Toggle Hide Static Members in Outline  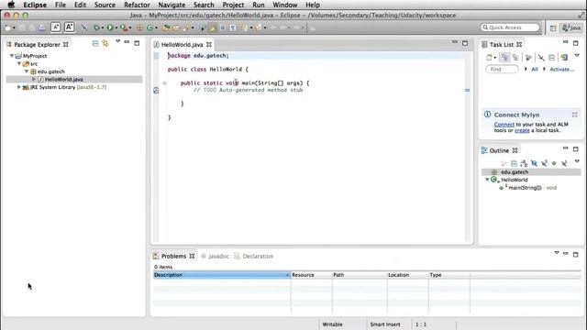click(x=544, y=163)
